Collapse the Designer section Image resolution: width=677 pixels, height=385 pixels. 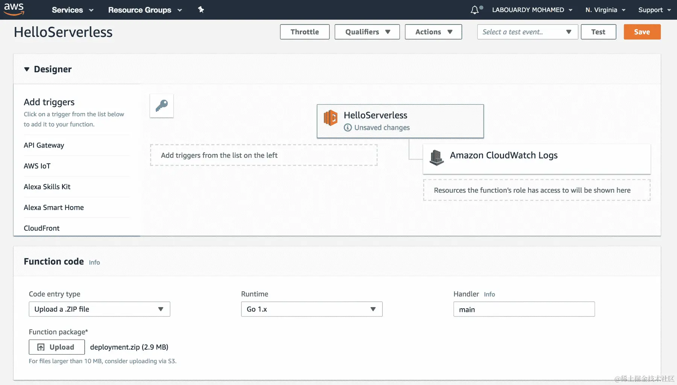[x=27, y=69]
